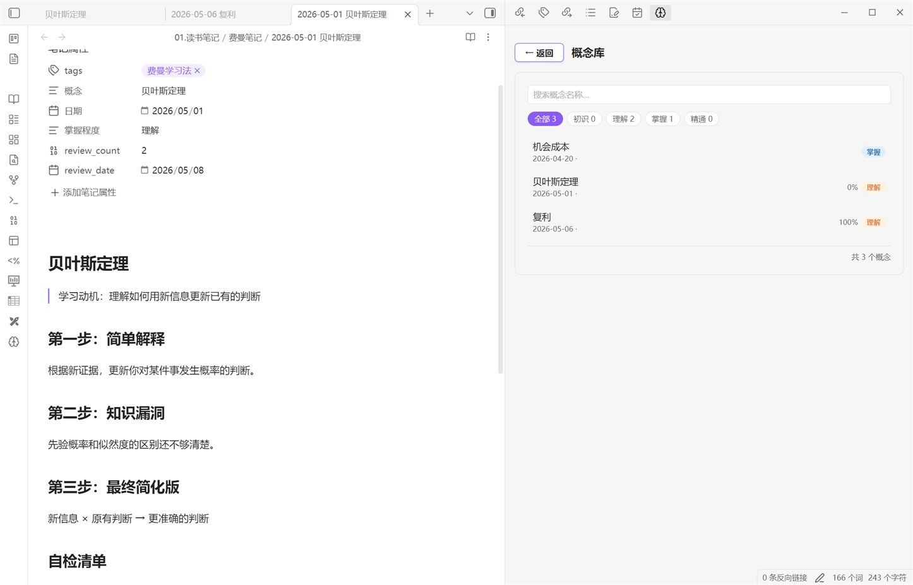Select the 全部 3 filter
The height and width of the screenshot is (585, 913).
[x=545, y=119]
